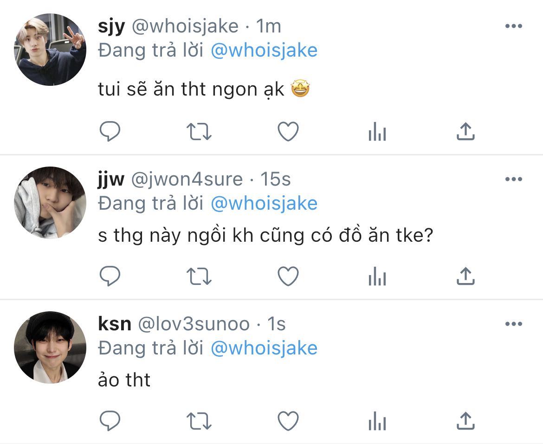Reply to sjy's tweet

pos(110,131)
